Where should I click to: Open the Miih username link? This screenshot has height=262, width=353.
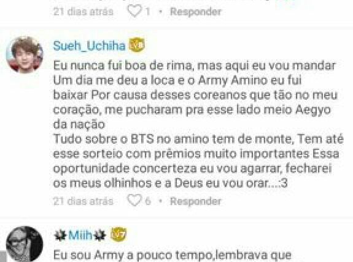point(80,235)
